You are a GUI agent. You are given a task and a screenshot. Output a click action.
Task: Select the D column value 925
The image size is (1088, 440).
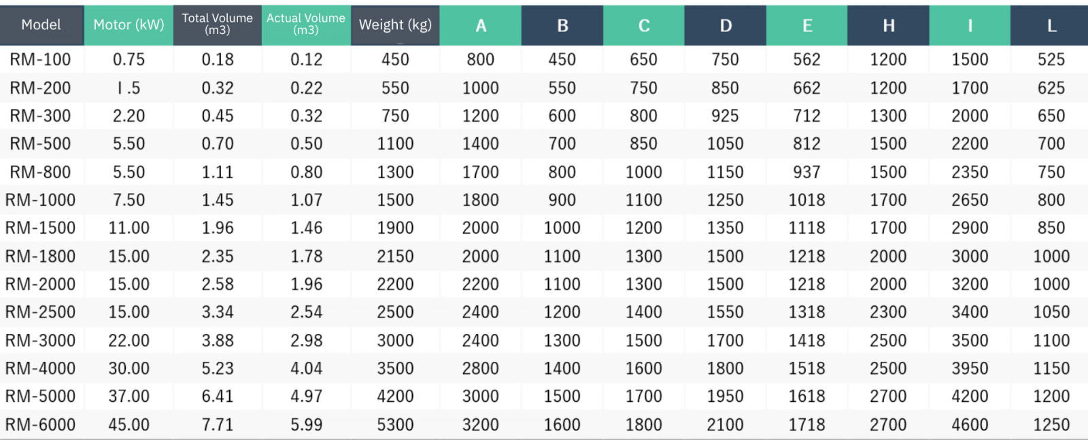pyautogui.click(x=725, y=116)
